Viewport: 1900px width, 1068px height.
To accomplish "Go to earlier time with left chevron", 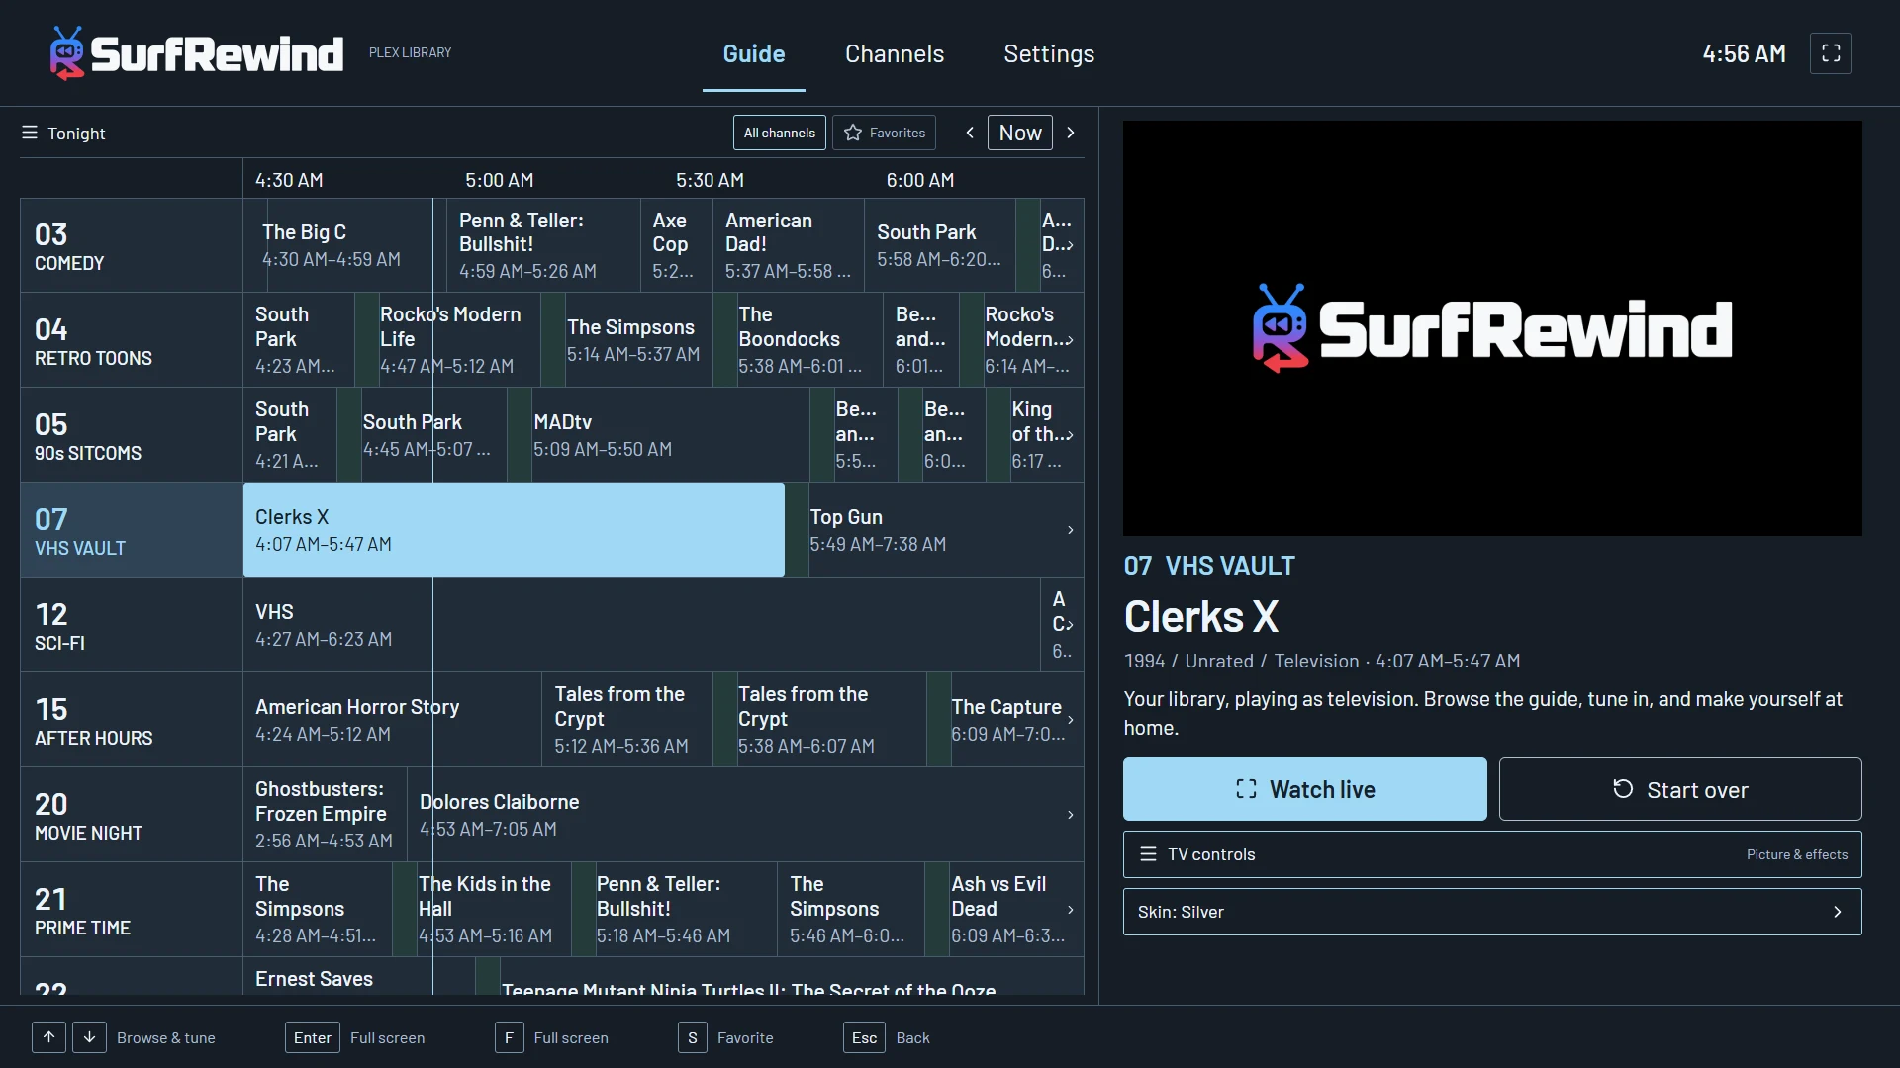I will (970, 133).
